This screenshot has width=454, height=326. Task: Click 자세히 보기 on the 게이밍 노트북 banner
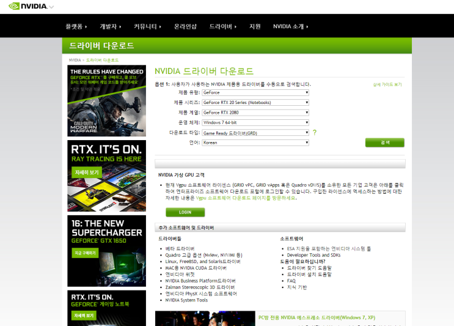tap(84, 315)
